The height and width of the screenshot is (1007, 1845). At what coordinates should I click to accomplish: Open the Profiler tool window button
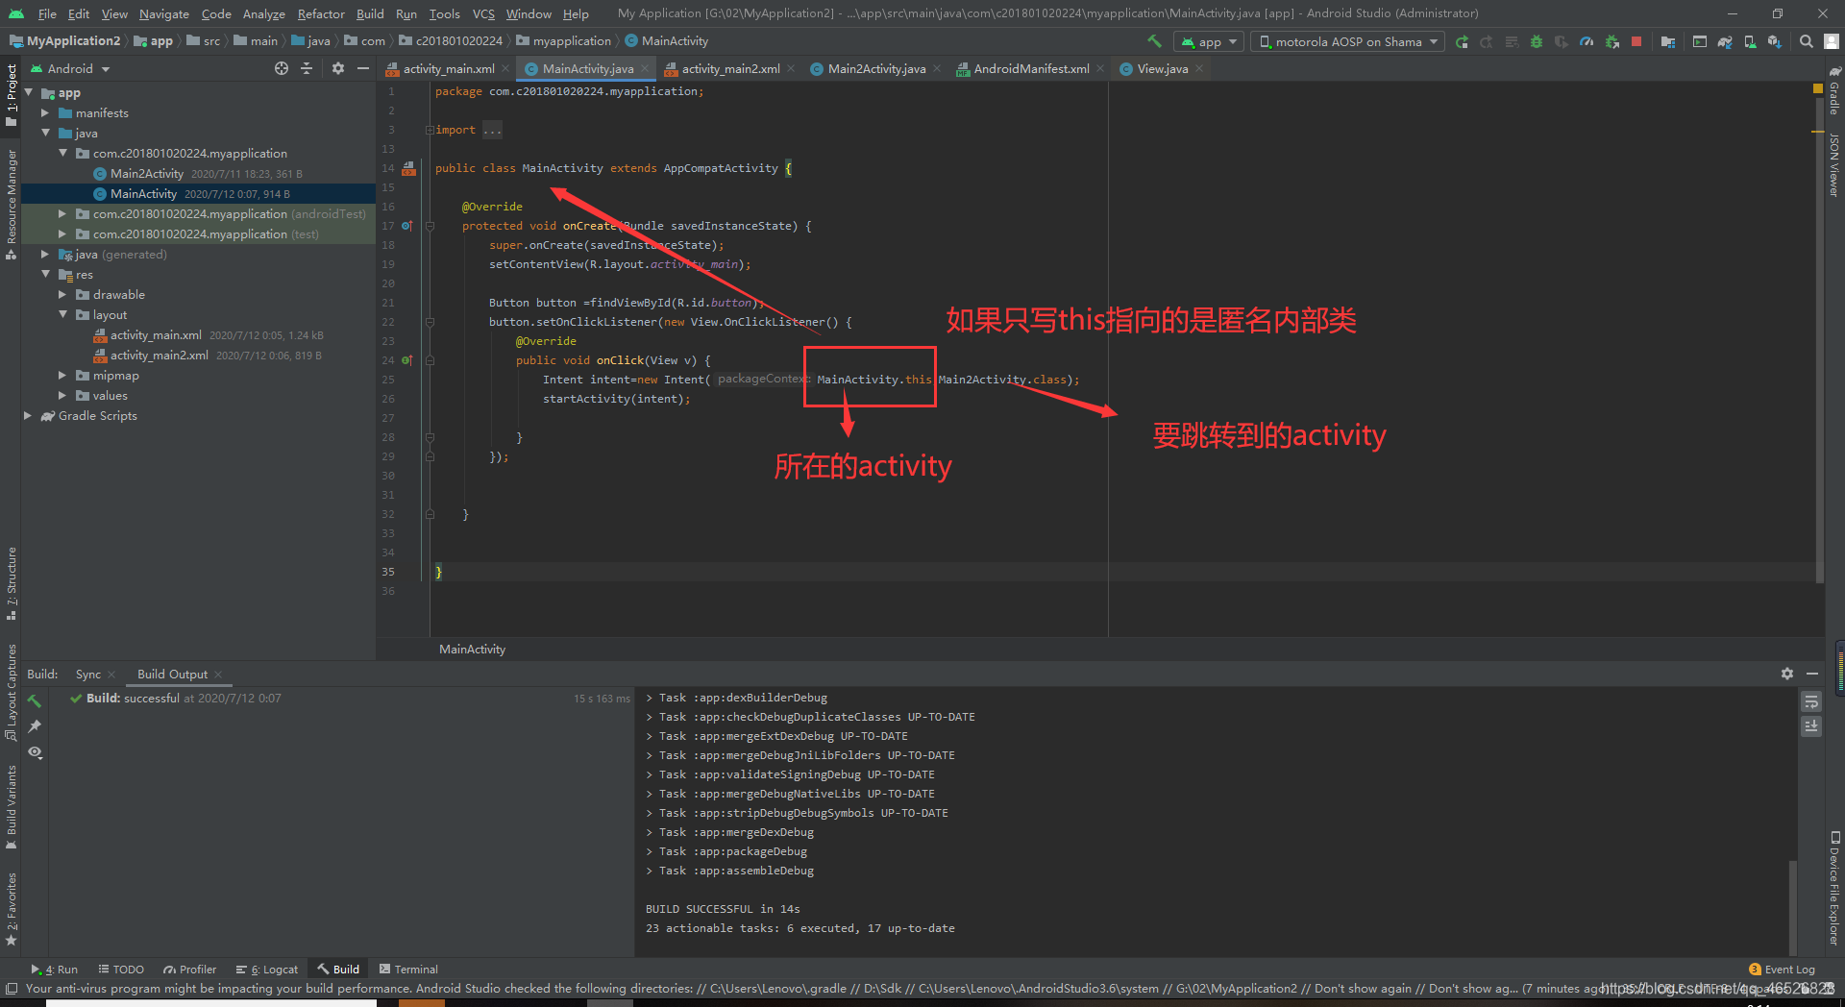click(x=189, y=970)
